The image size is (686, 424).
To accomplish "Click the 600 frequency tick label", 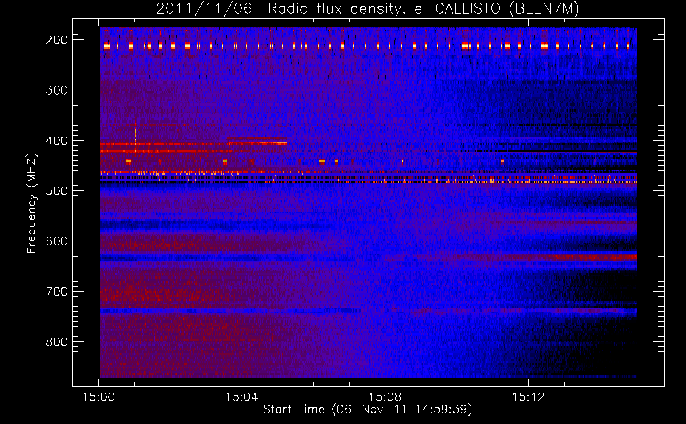I will click(x=57, y=241).
